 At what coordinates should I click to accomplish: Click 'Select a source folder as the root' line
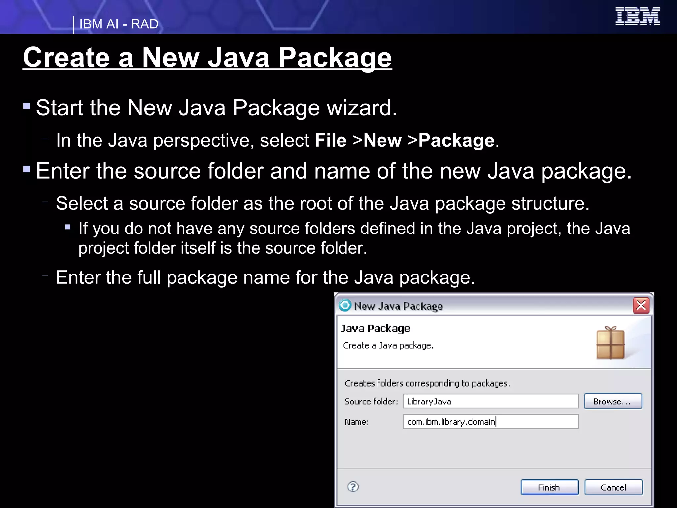click(323, 203)
